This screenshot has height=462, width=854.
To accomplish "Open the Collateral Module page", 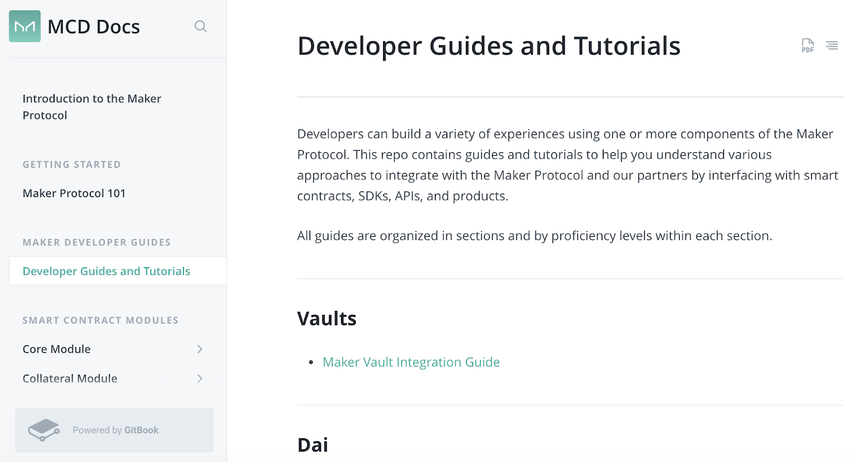I will [x=70, y=378].
